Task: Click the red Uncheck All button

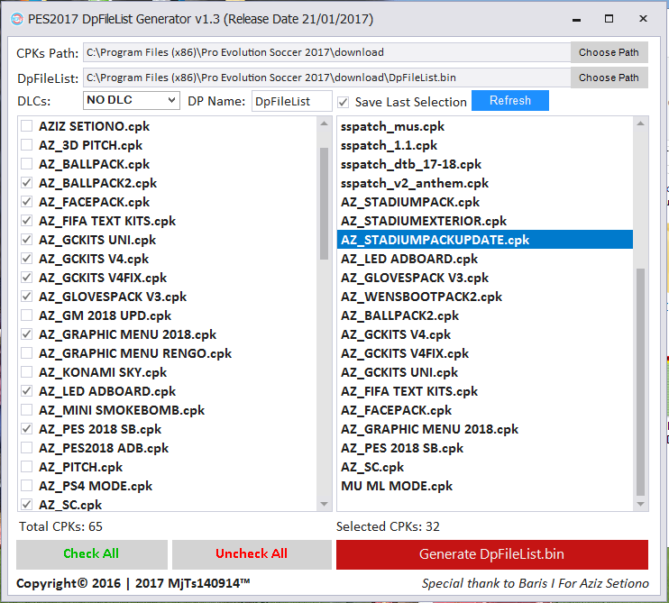Action: (x=252, y=554)
